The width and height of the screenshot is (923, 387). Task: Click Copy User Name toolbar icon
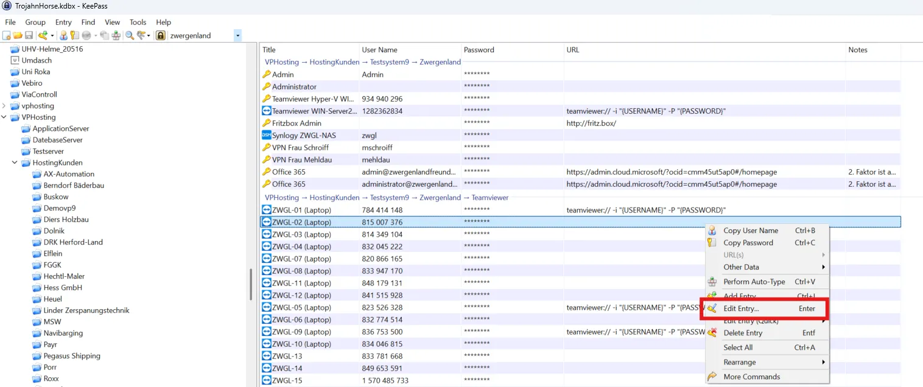click(63, 36)
